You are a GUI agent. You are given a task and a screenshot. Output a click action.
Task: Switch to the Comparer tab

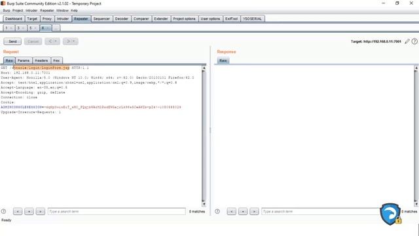coord(141,19)
